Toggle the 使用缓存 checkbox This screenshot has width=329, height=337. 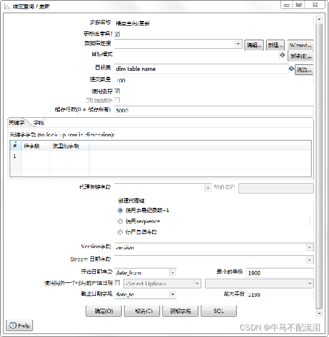[117, 91]
